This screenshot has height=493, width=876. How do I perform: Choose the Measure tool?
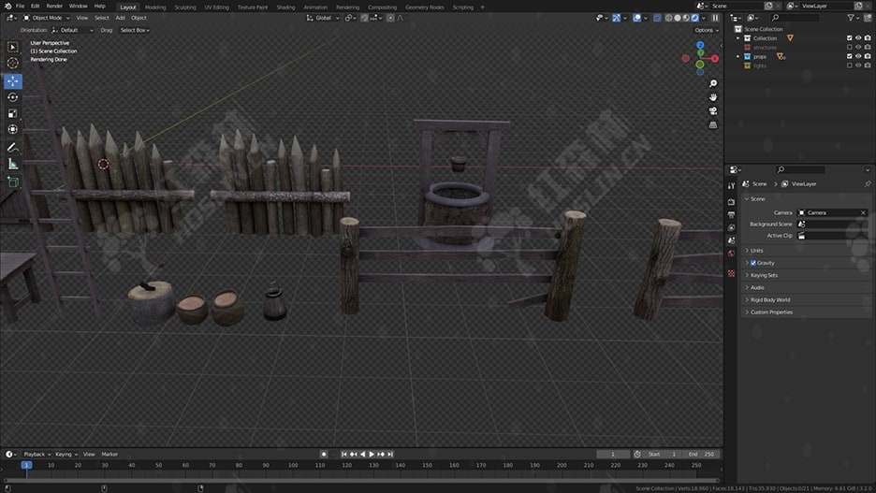click(13, 164)
